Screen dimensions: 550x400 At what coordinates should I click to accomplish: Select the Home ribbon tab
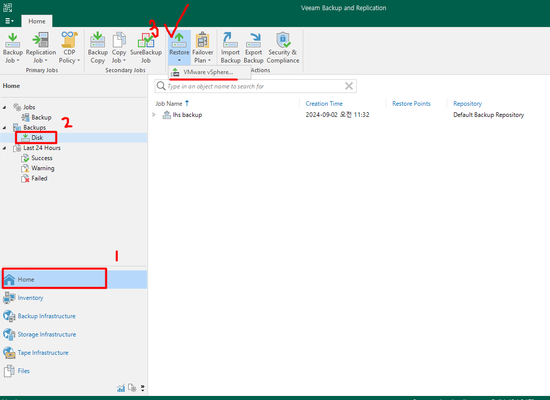[37, 21]
